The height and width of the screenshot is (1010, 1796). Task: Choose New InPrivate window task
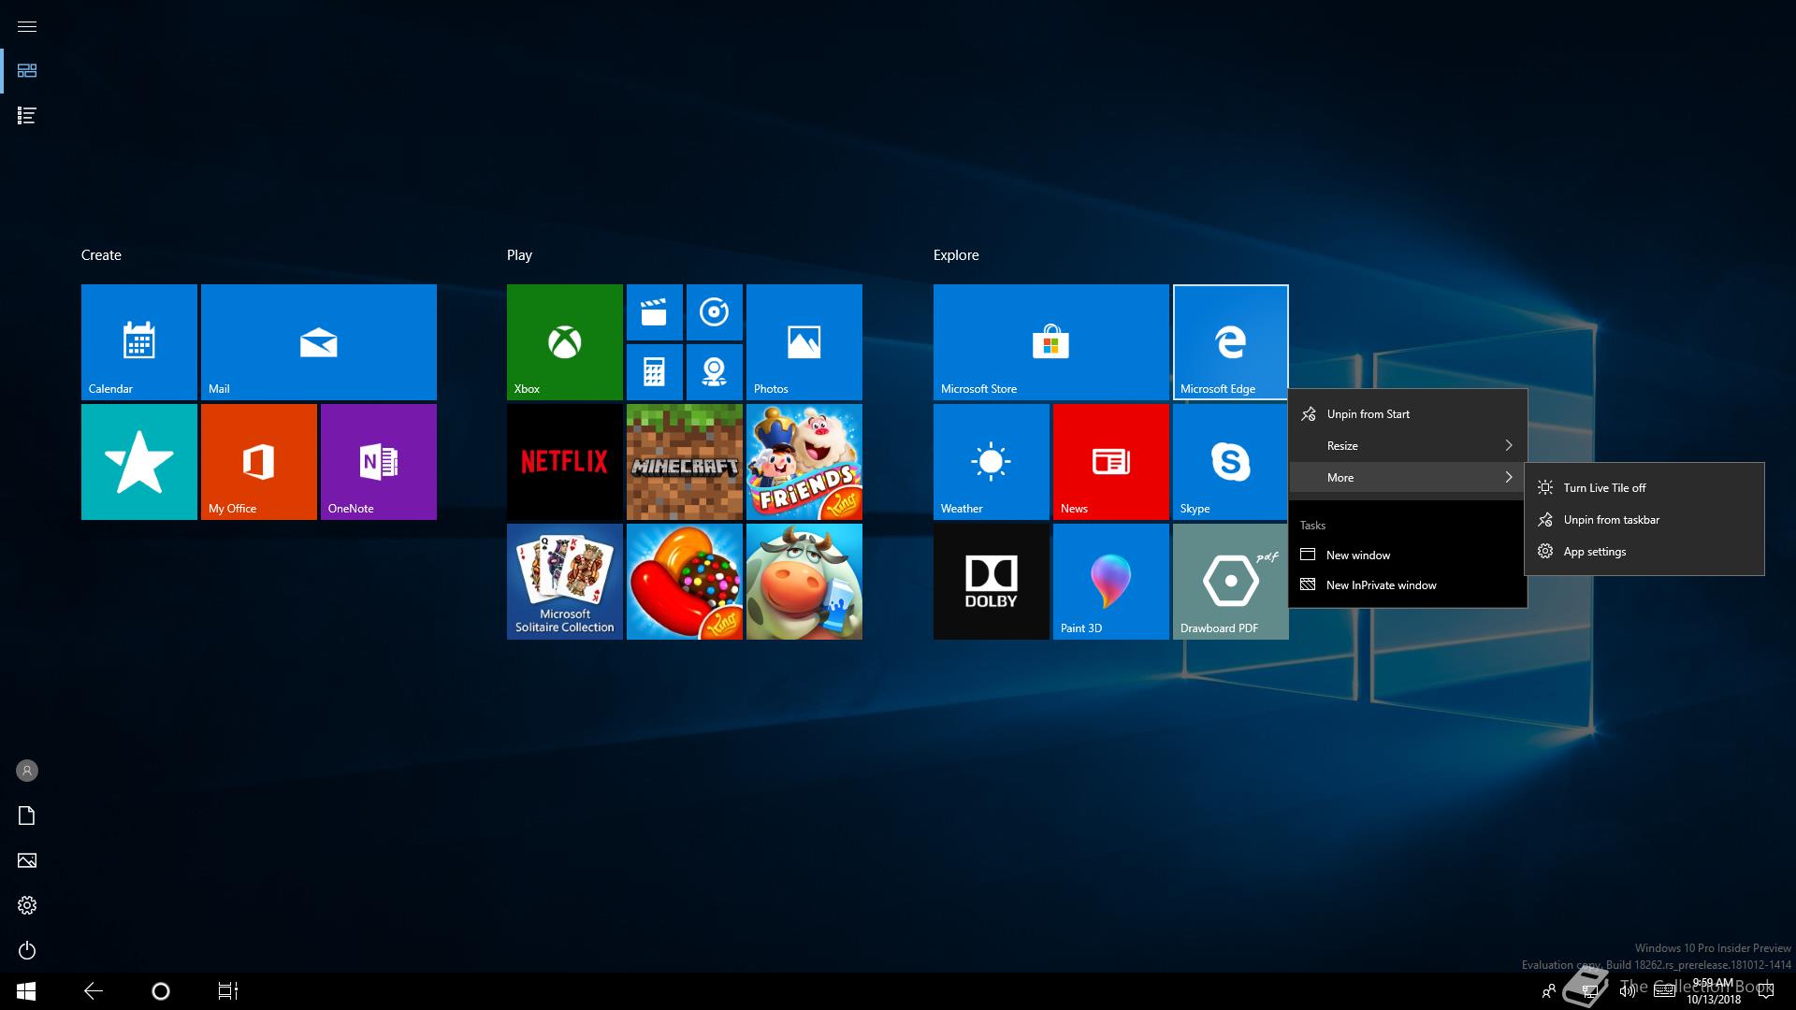pyautogui.click(x=1408, y=585)
